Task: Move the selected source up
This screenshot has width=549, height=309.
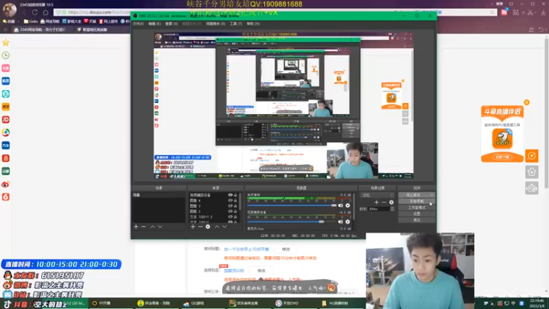Action: [217, 227]
